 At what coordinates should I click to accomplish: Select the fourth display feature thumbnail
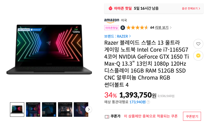pyautogui.click(x=65, y=110)
